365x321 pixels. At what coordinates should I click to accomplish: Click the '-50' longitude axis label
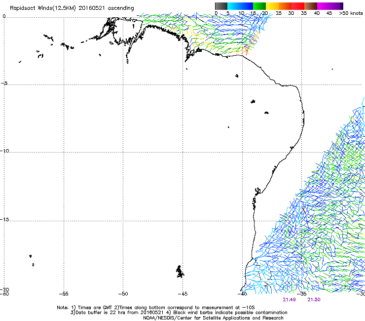click(x=123, y=294)
